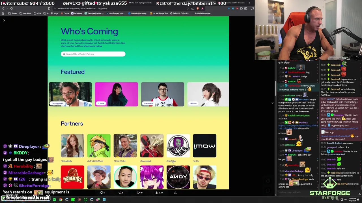Open the FrasWhar partner avatar
Screen dimensions: 362x203
pyautogui.click(x=178, y=146)
